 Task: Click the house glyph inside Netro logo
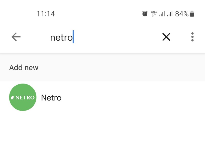[x=13, y=98]
